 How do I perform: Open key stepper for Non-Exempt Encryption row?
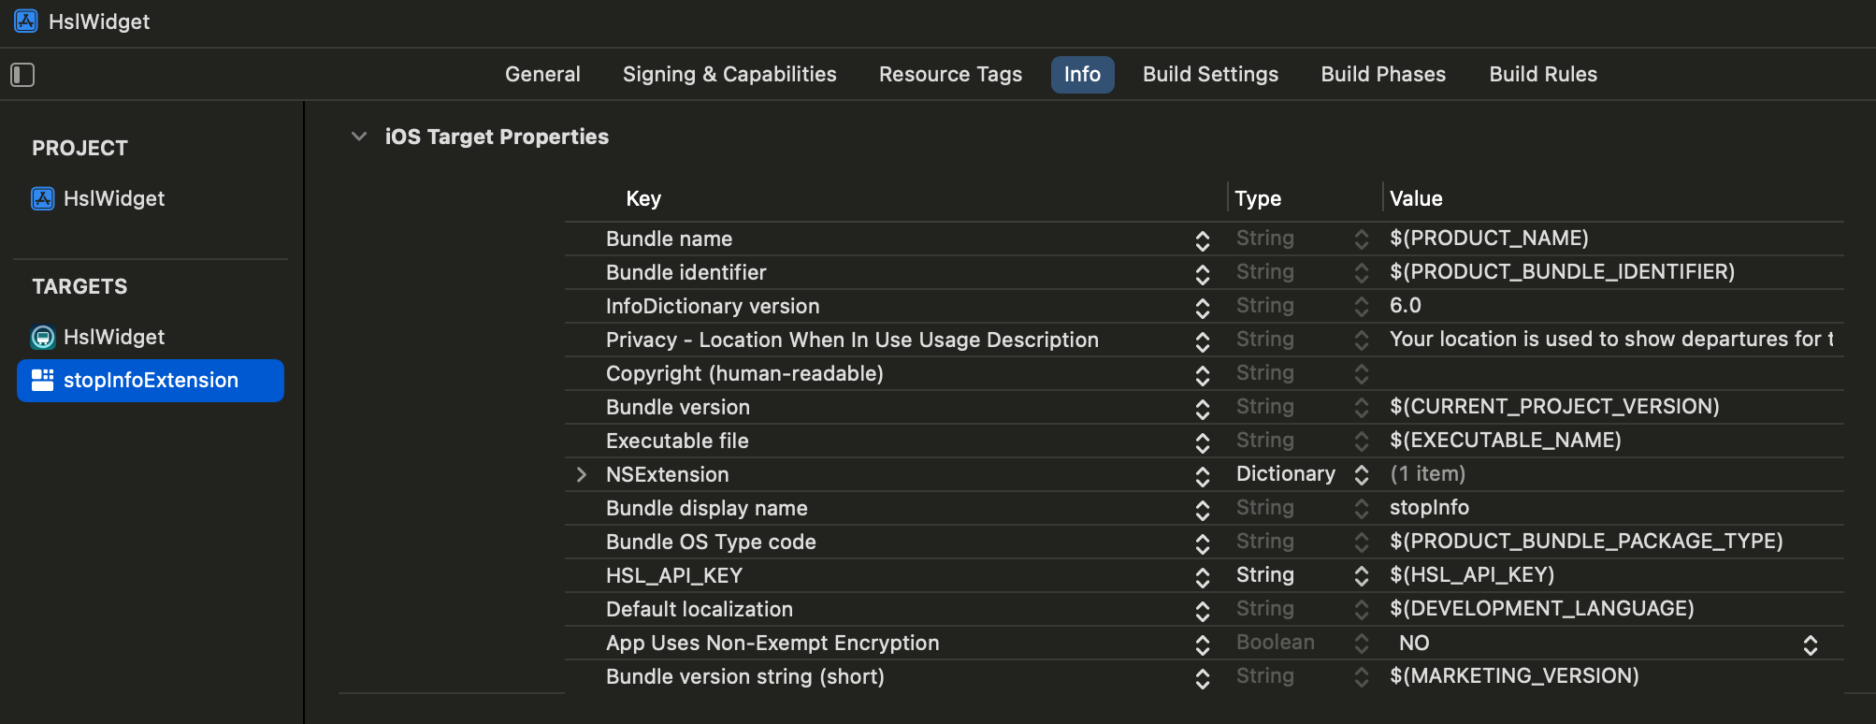[1203, 644]
